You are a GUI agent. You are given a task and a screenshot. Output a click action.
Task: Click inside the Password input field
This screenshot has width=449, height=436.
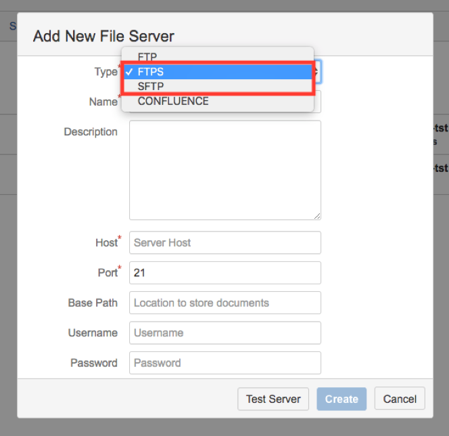[224, 363]
